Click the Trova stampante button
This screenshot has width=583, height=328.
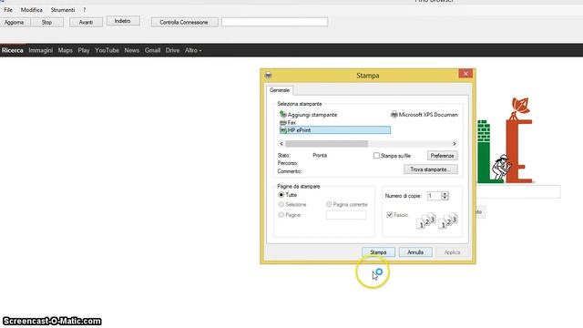pos(431,169)
